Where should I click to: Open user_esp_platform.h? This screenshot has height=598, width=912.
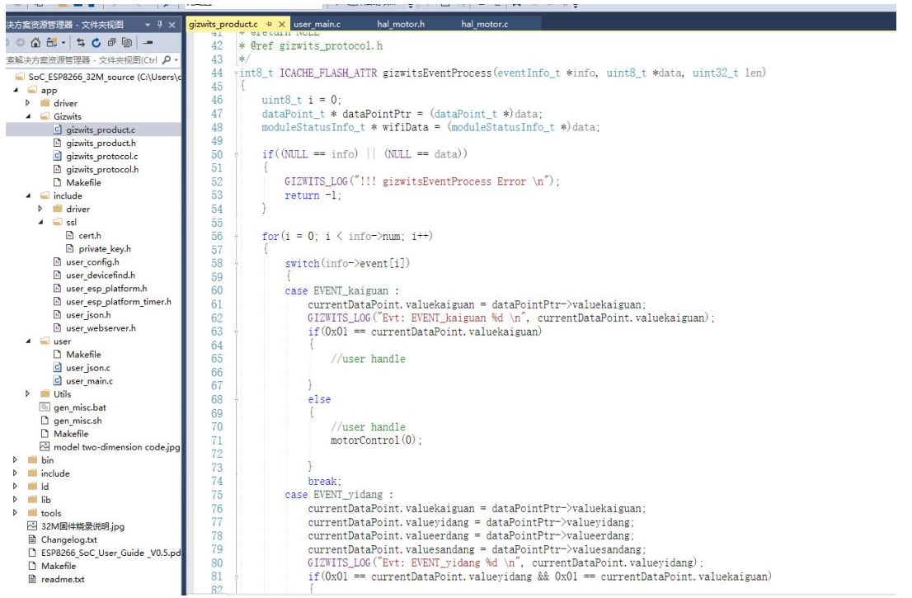pyautogui.click(x=106, y=289)
